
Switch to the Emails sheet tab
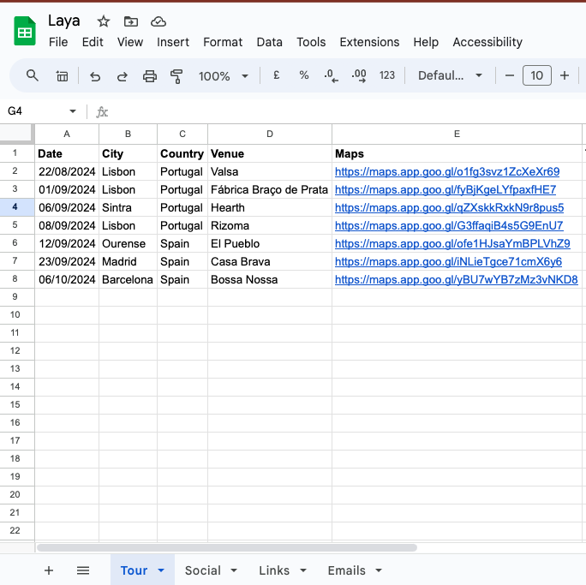tap(346, 570)
